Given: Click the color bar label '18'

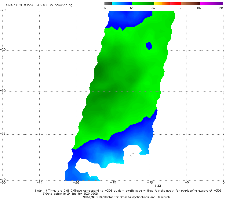Looking at the screenshot, I should click(x=131, y=8).
